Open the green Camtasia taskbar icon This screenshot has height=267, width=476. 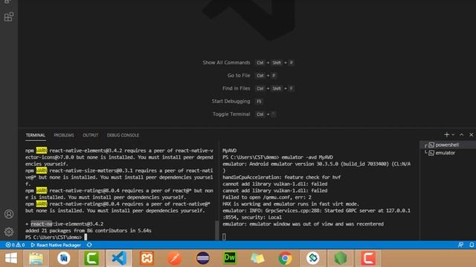pyautogui.click(x=91, y=258)
